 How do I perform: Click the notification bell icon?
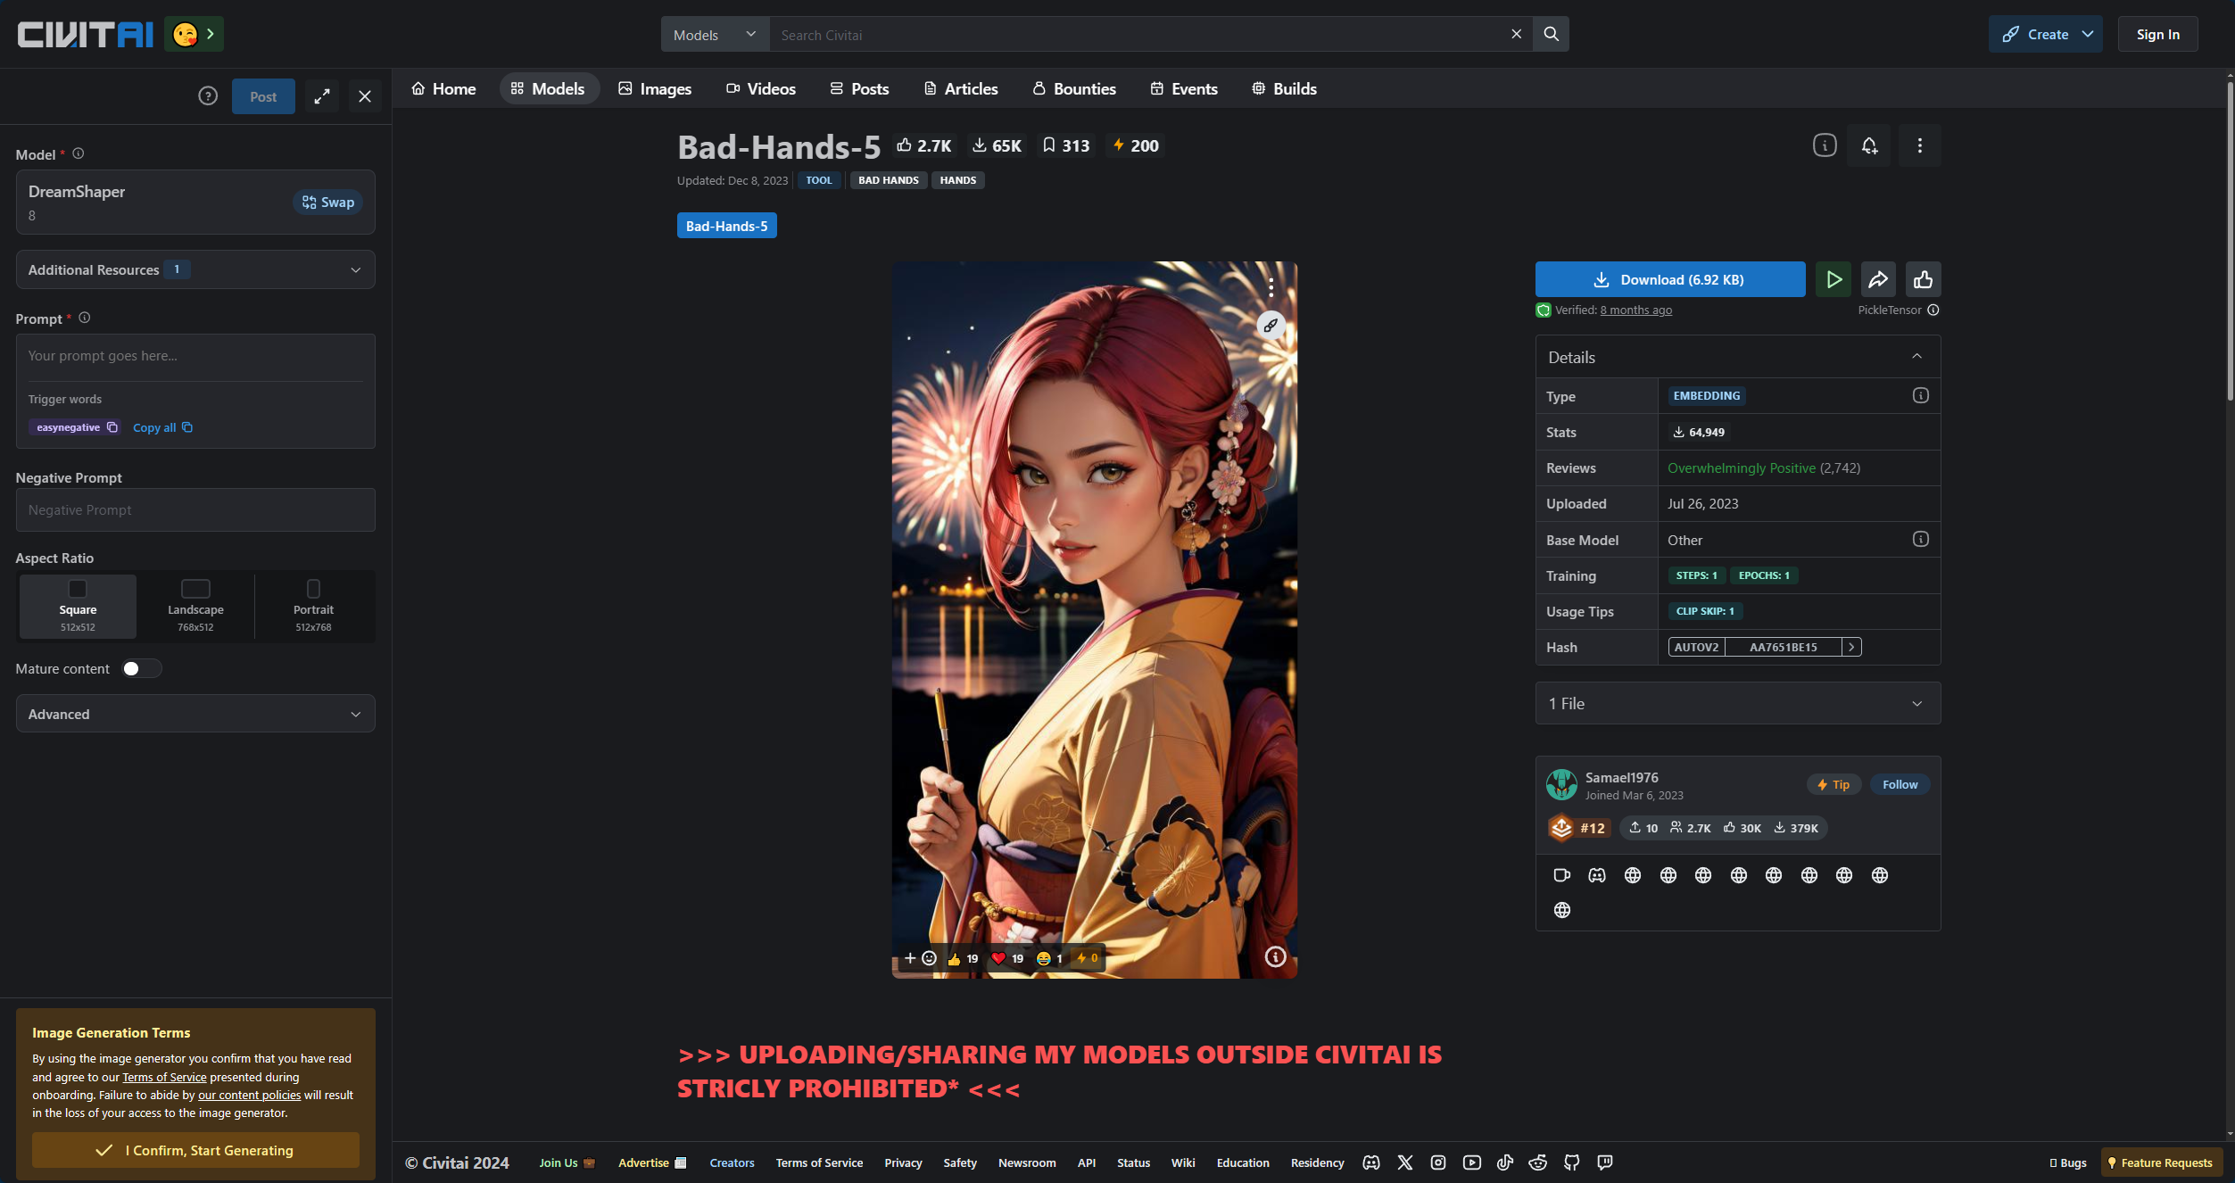(x=1869, y=145)
